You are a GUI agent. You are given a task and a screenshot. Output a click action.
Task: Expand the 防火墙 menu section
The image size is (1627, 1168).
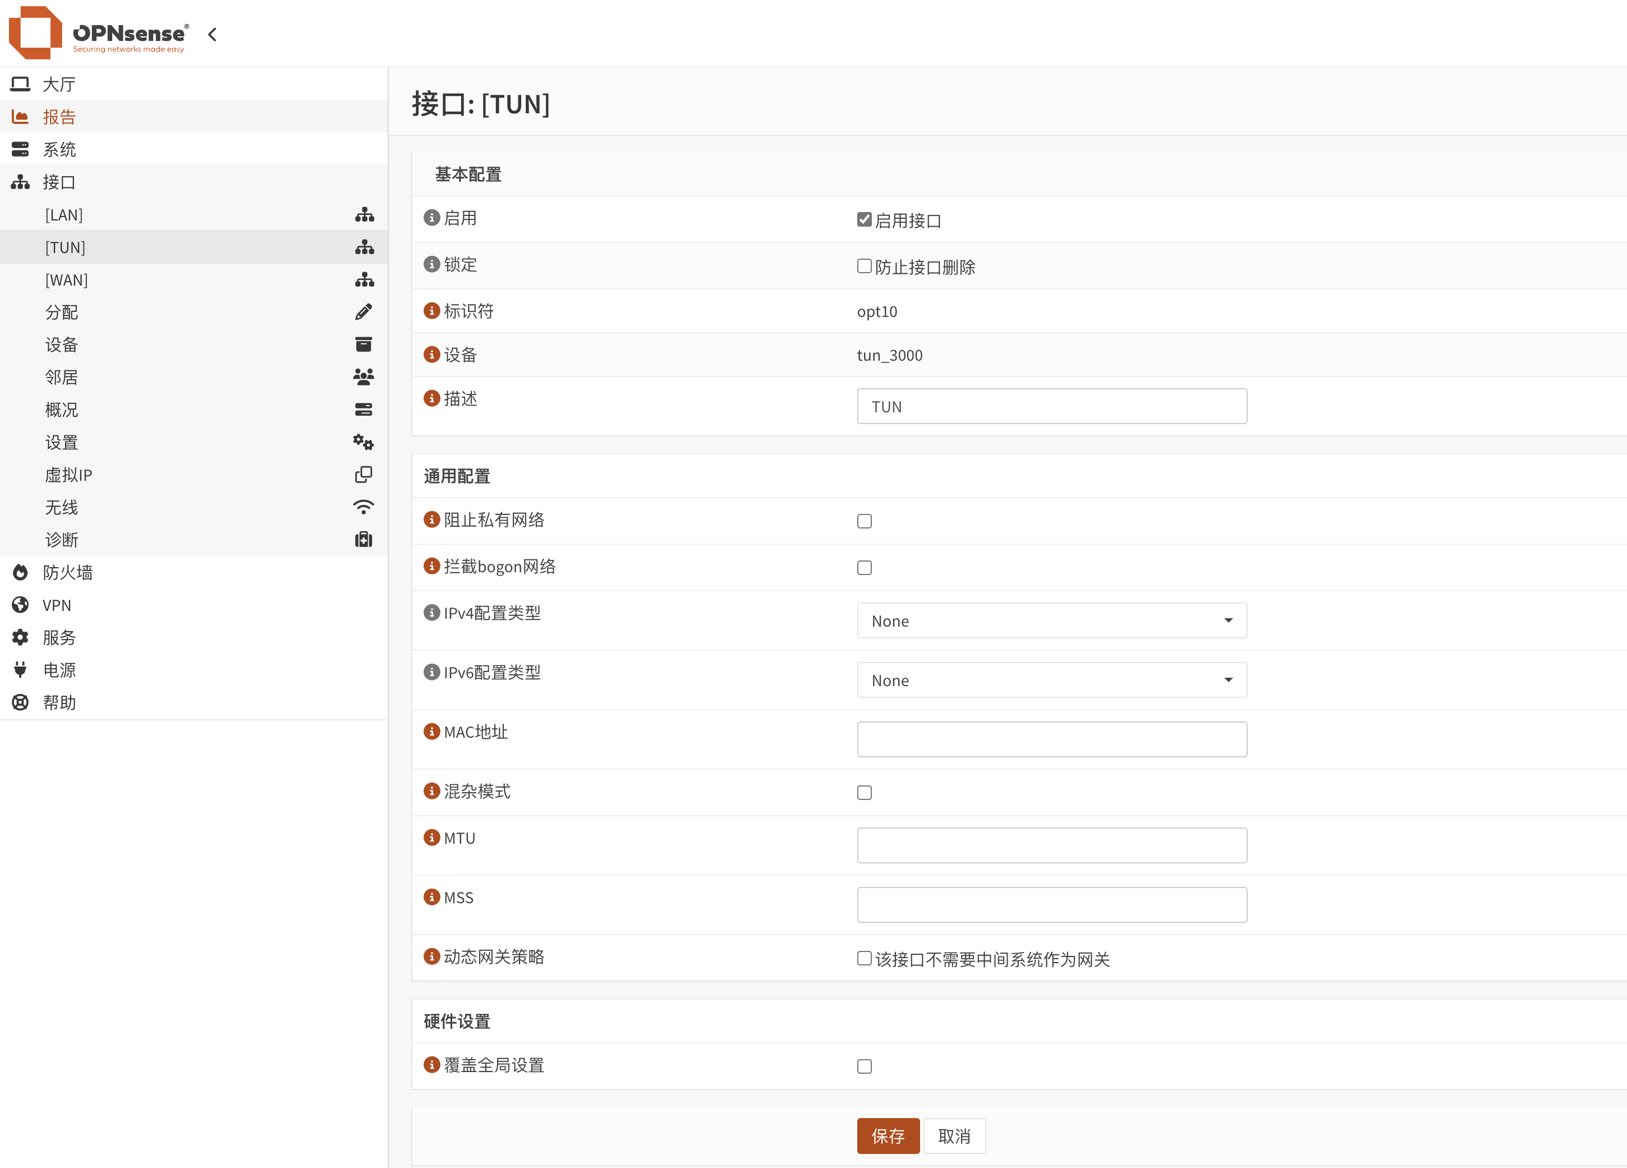[x=67, y=573]
